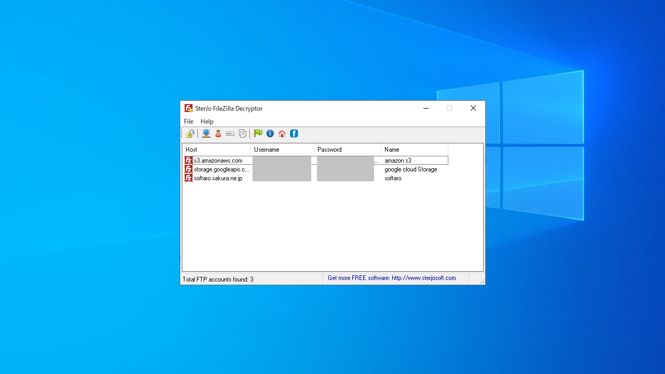The image size is (665, 374).
Task: Minimize the SterJo FileZilla Decryptor window
Action: point(426,108)
